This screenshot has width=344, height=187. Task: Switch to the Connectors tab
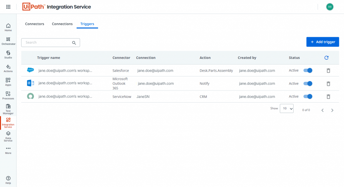(x=35, y=24)
